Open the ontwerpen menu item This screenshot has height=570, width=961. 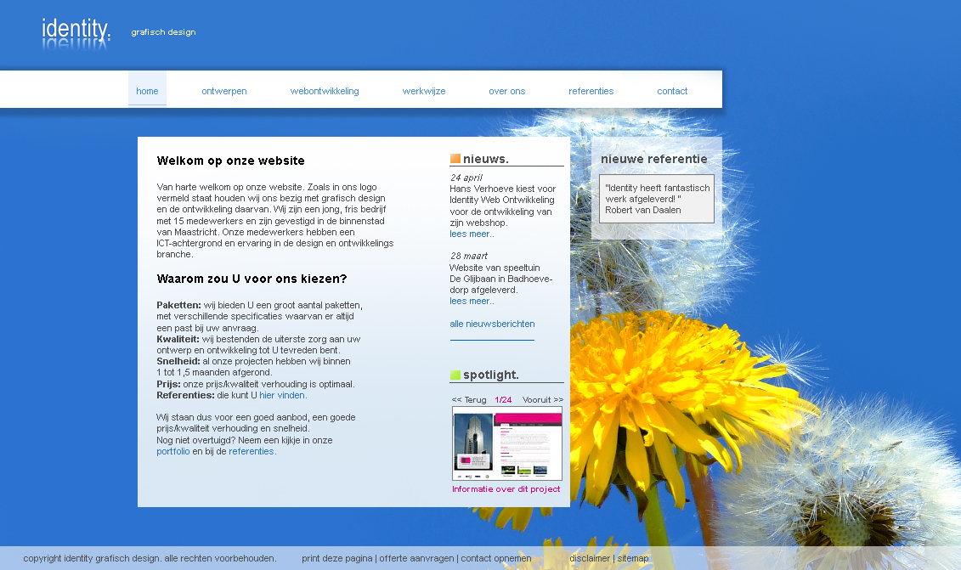click(224, 91)
